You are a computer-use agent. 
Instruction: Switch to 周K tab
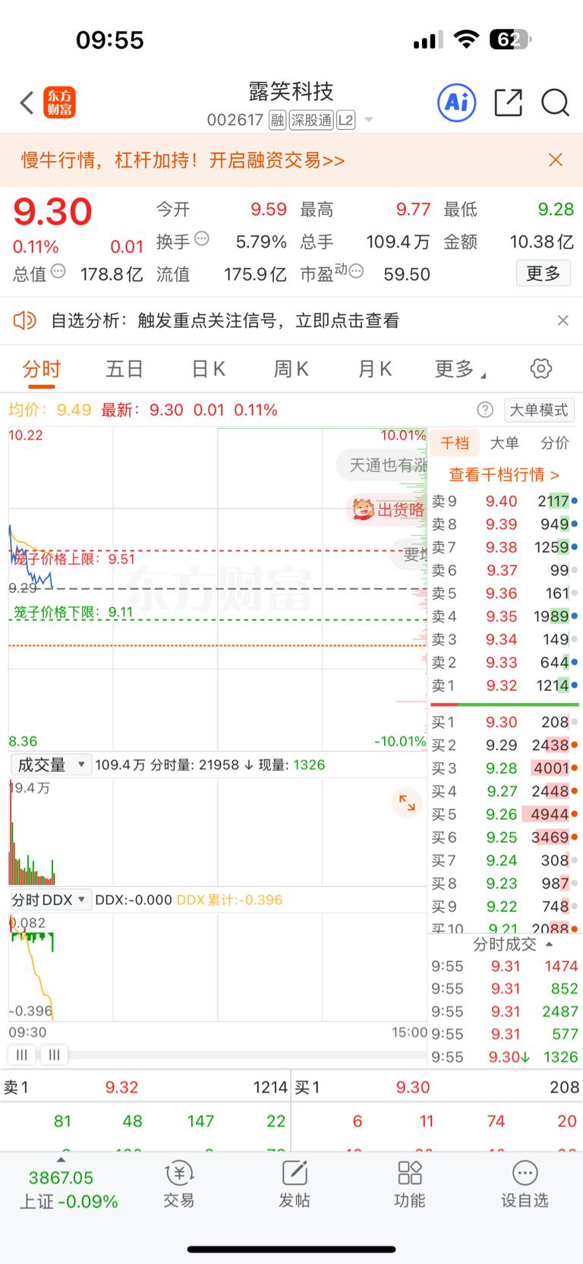tap(291, 369)
